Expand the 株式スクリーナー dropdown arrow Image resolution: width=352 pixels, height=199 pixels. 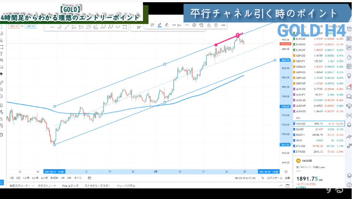[x=33, y=186]
